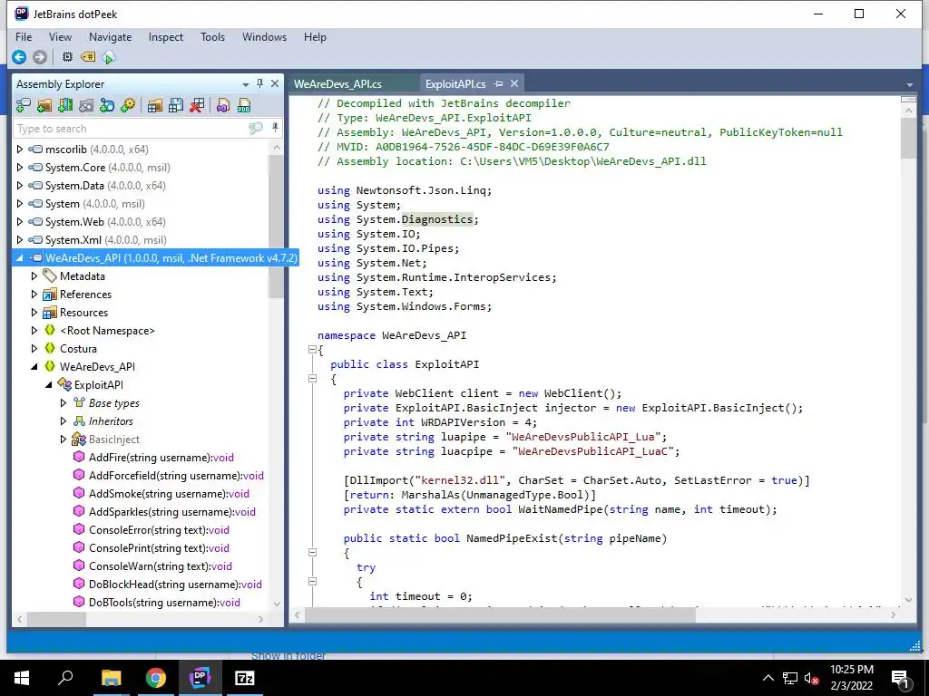Expand the Metadata node
This screenshot has width=929, height=696.
[x=34, y=275]
